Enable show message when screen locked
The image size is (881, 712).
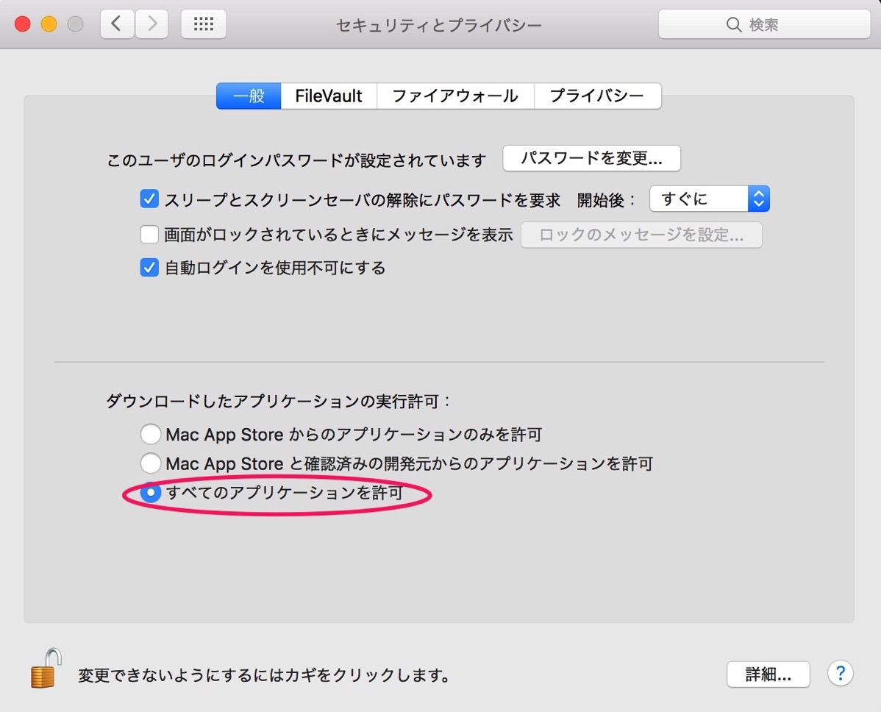(149, 235)
